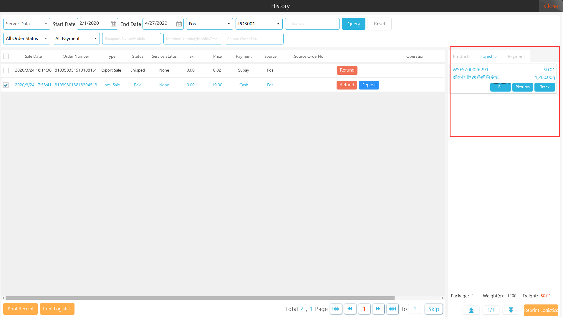Expand the All Payment dropdown
Viewport: 563px width, 318px height.
click(76, 39)
